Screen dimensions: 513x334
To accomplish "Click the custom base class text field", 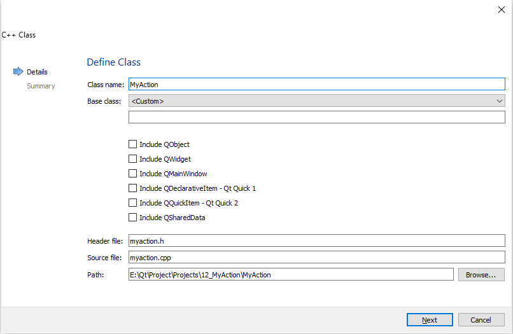I will coord(317,117).
